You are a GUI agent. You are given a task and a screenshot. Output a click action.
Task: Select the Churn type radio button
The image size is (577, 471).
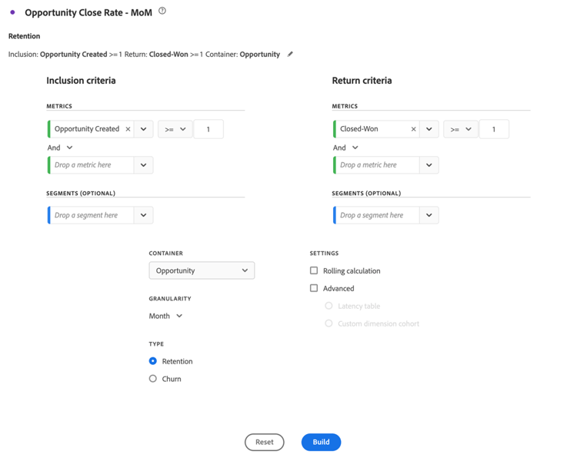[x=153, y=379]
